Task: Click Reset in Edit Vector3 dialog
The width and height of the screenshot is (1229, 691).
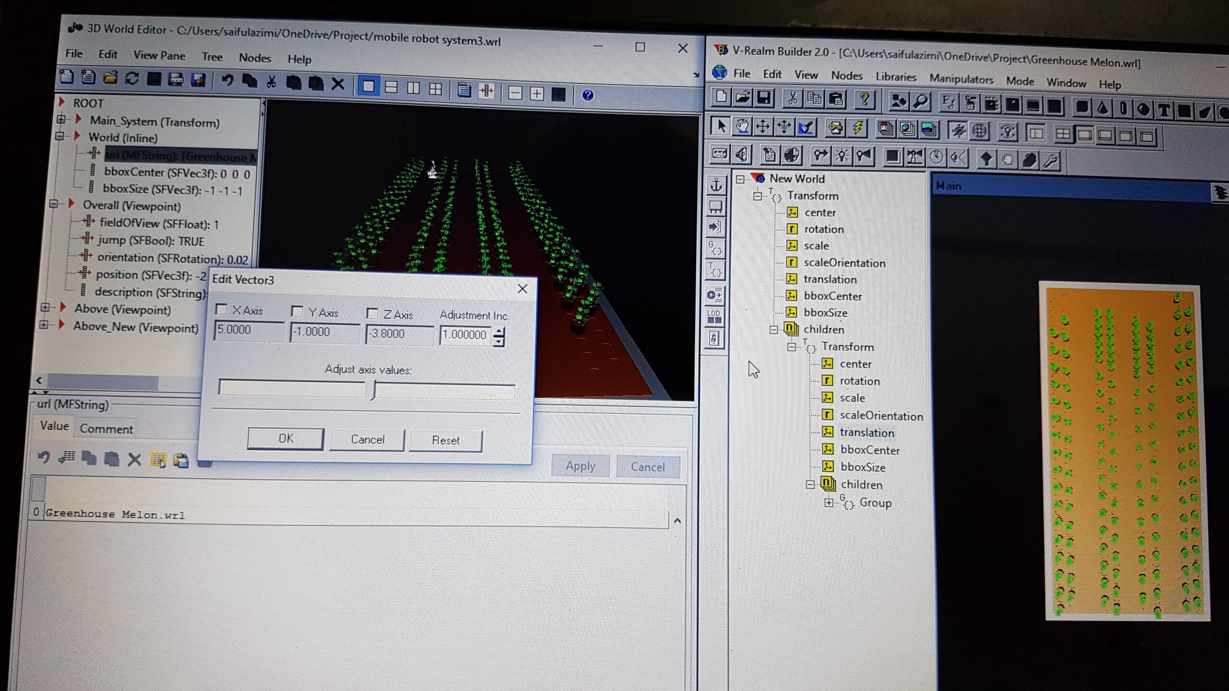Action: (x=445, y=440)
